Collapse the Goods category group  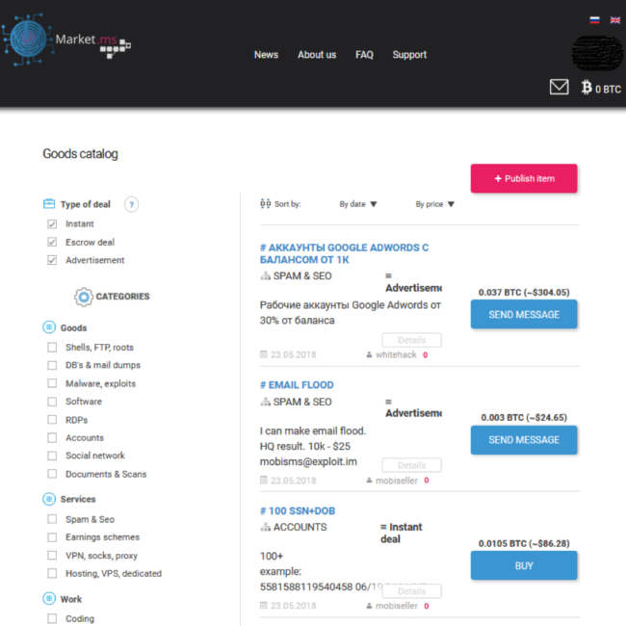(50, 327)
